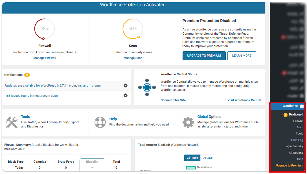
Task: Click the Tools wrench and hammer icon
Action: 12,122
